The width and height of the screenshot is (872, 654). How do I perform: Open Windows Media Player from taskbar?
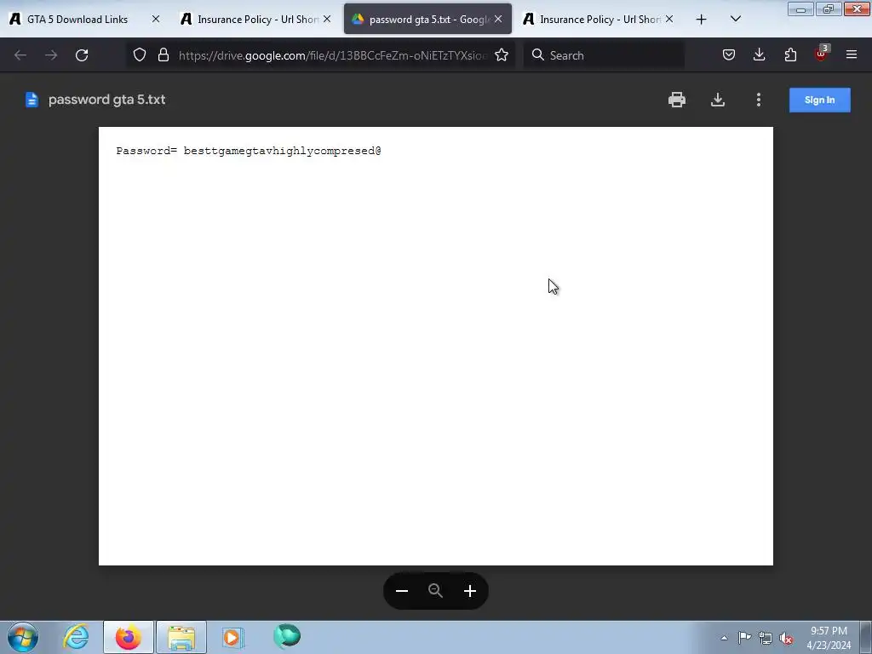pyautogui.click(x=232, y=637)
